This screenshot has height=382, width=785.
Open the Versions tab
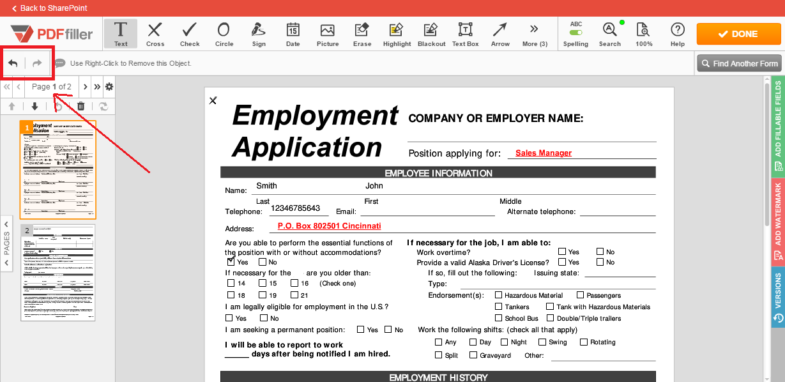click(778, 298)
